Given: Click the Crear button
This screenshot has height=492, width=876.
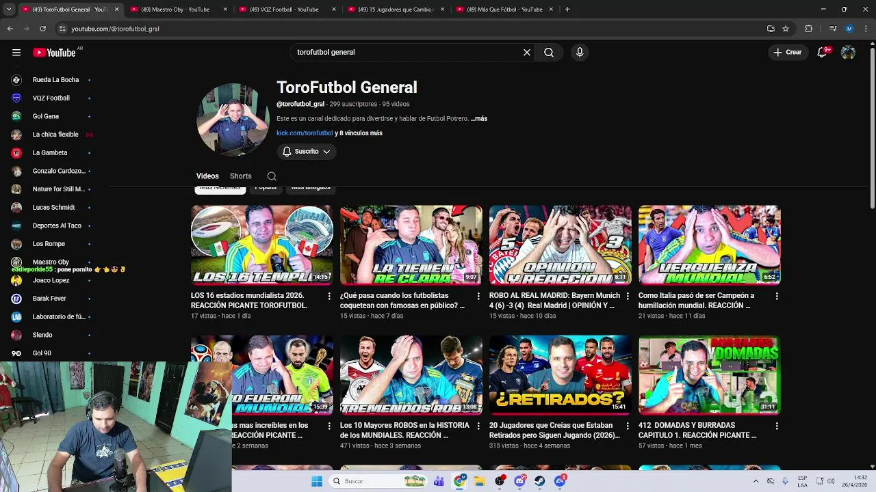Looking at the screenshot, I should [x=788, y=53].
